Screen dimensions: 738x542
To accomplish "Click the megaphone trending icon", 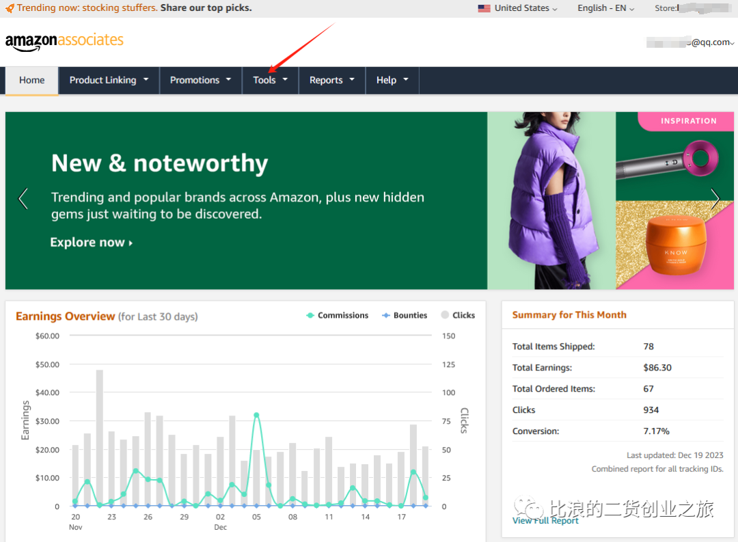I will click(x=10, y=8).
